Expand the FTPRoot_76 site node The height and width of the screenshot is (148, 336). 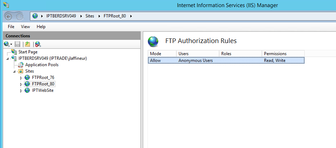21,78
